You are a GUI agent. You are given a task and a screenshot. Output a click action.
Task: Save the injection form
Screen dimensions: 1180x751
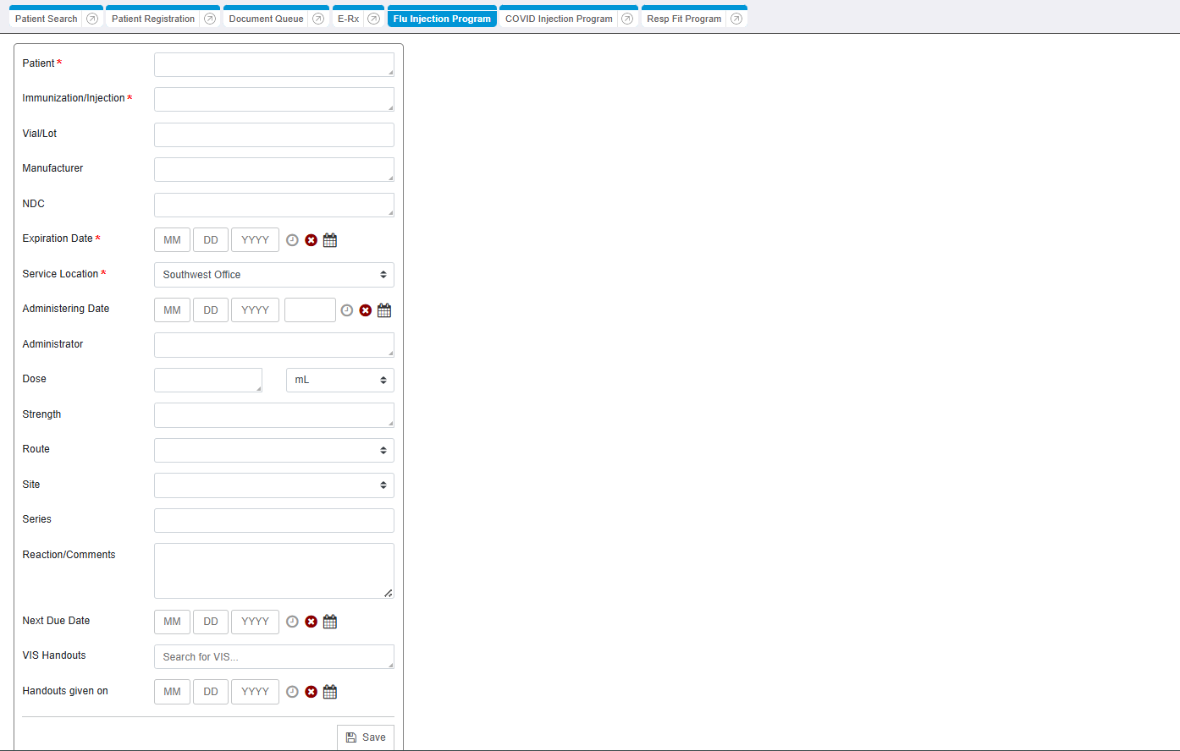[x=366, y=737]
